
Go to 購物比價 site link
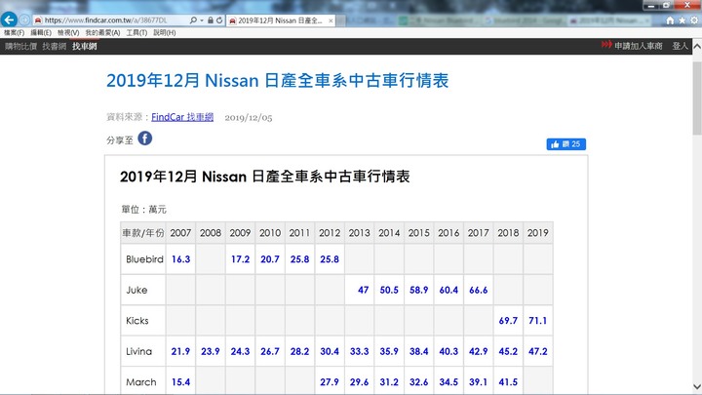[x=21, y=46]
